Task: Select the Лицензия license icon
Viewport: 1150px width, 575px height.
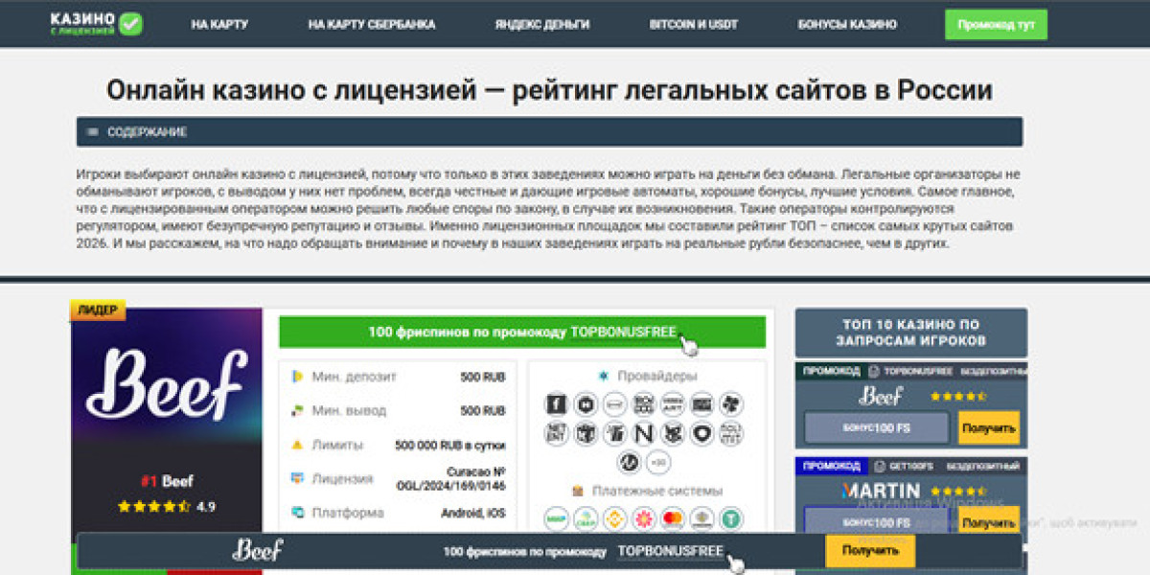Action: pos(300,478)
